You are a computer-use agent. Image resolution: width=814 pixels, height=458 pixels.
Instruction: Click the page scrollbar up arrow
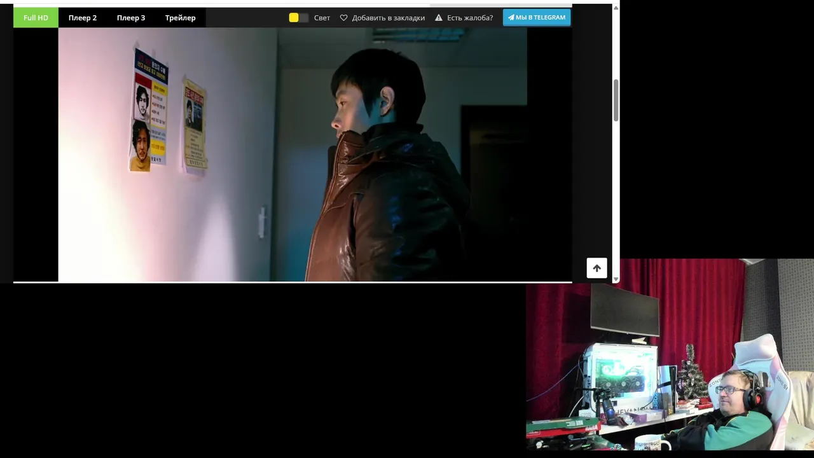click(x=616, y=8)
